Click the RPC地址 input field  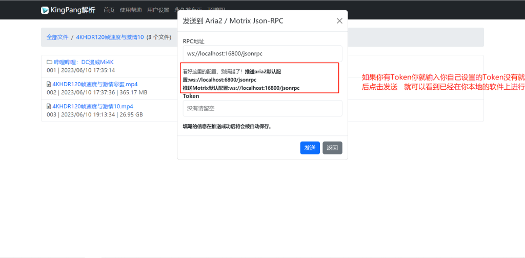262,53
